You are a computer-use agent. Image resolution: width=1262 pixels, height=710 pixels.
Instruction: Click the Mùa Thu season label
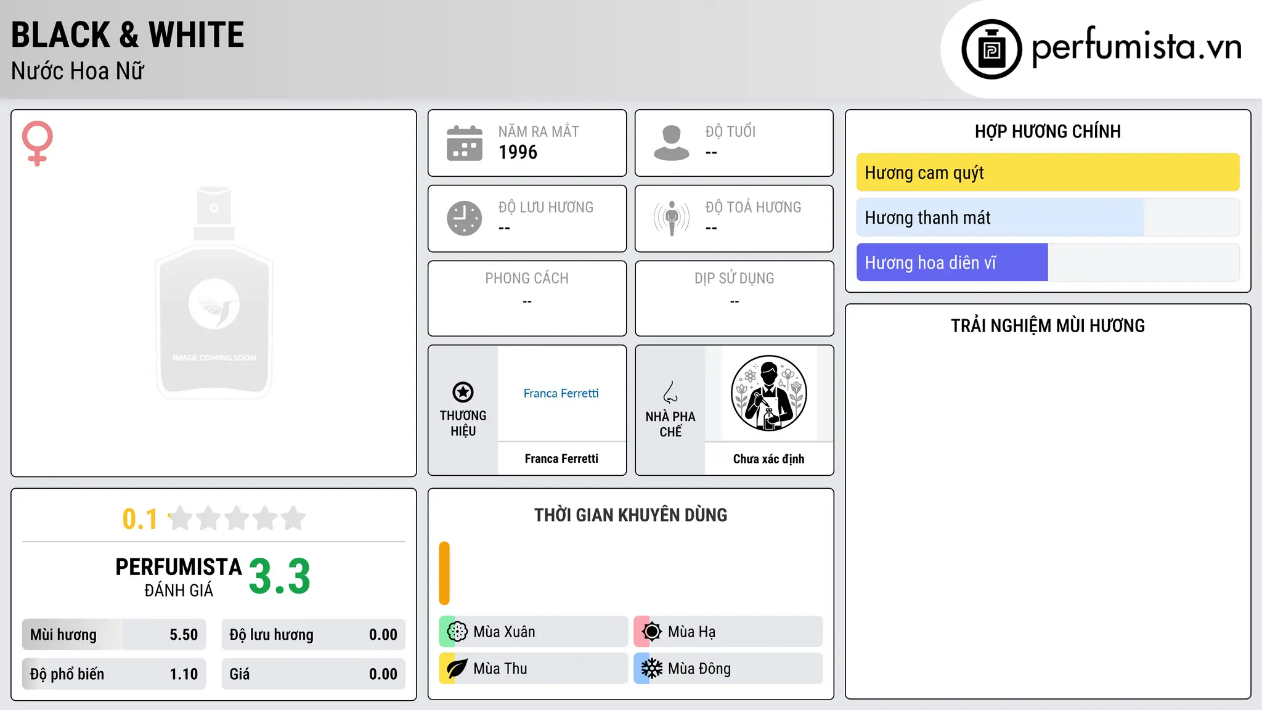[500, 669]
